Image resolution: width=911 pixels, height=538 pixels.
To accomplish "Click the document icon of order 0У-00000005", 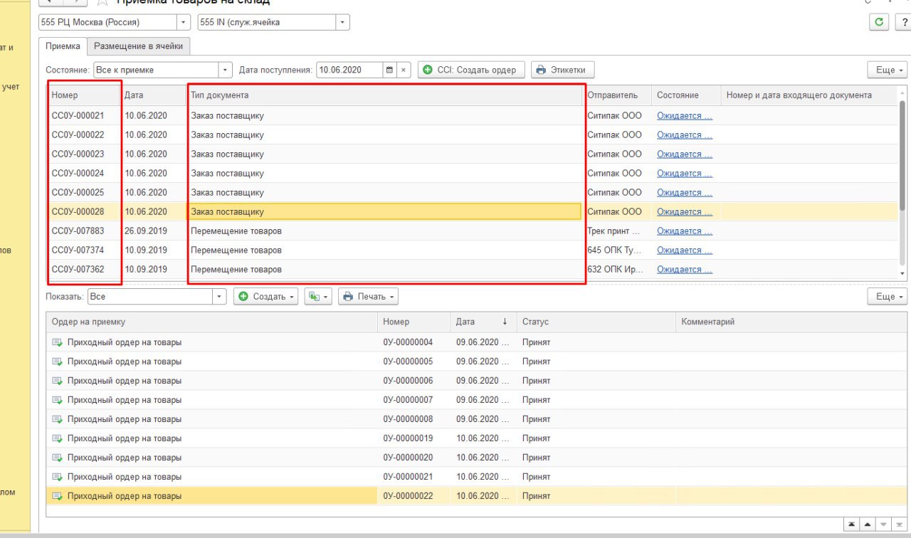I will pyautogui.click(x=57, y=362).
